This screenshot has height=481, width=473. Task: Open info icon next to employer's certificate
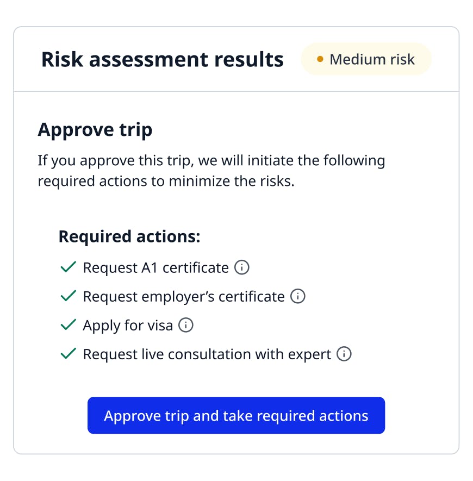[x=298, y=296]
